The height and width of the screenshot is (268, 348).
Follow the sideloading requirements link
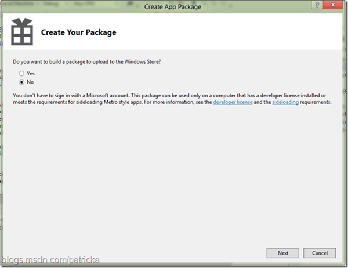(284, 102)
